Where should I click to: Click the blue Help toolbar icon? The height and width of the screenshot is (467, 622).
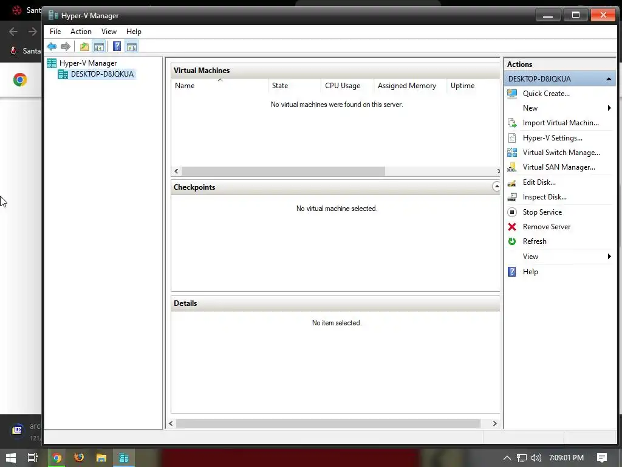click(117, 46)
